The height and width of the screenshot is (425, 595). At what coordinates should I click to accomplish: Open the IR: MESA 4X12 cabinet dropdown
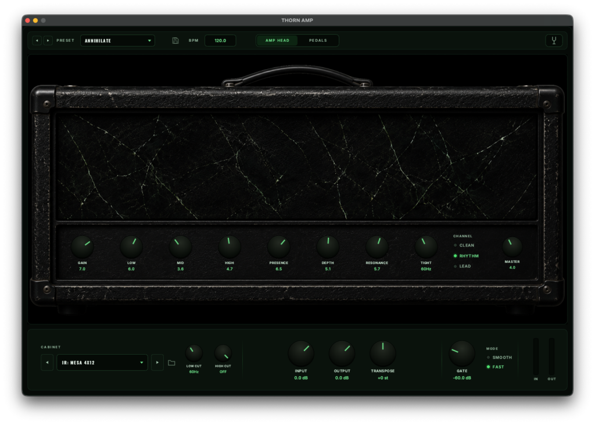coord(102,363)
